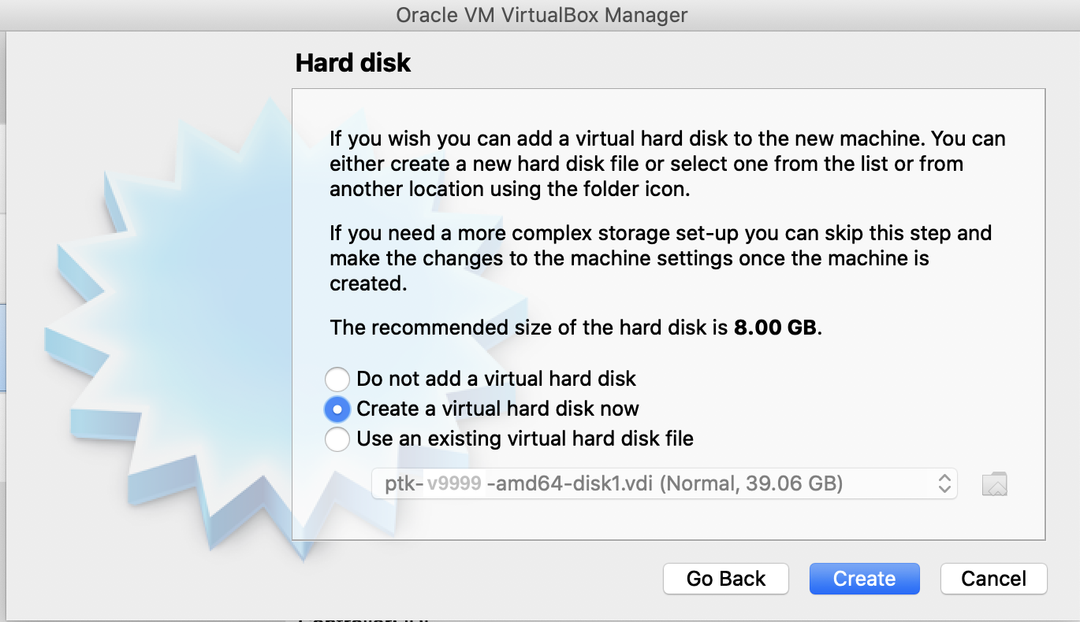The height and width of the screenshot is (622, 1080).
Task: Pick 'Use an existing virtual hard disk file'
Action: tap(337, 439)
